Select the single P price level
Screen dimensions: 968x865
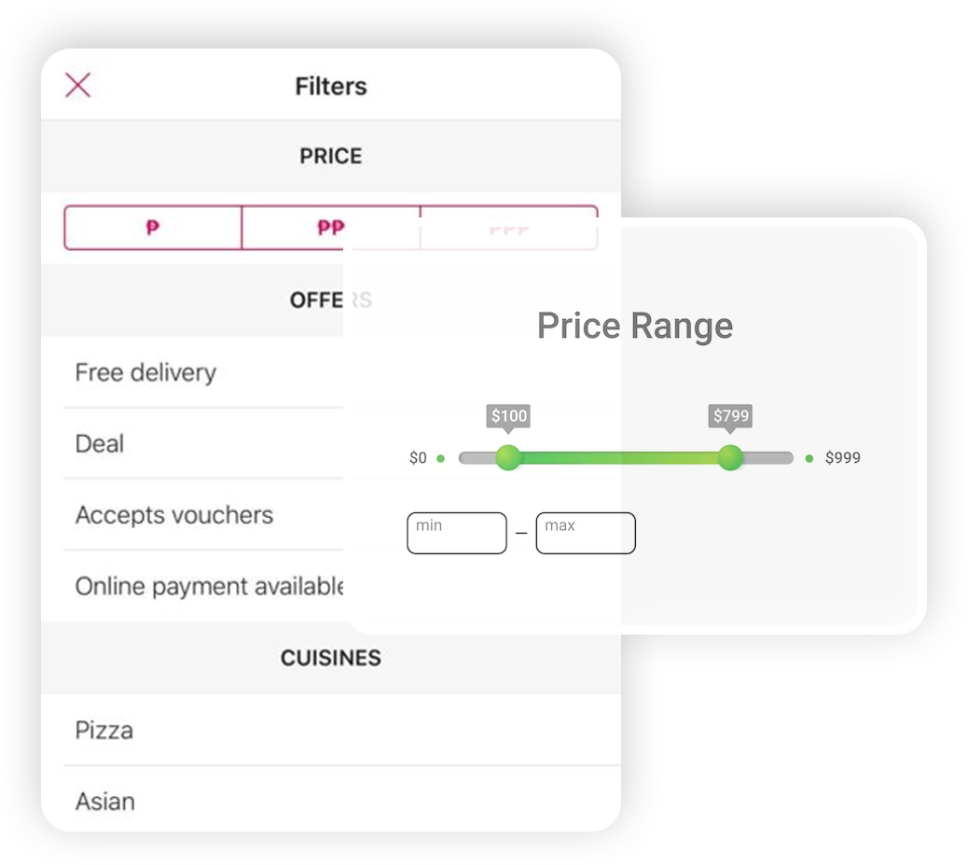pyautogui.click(x=153, y=228)
